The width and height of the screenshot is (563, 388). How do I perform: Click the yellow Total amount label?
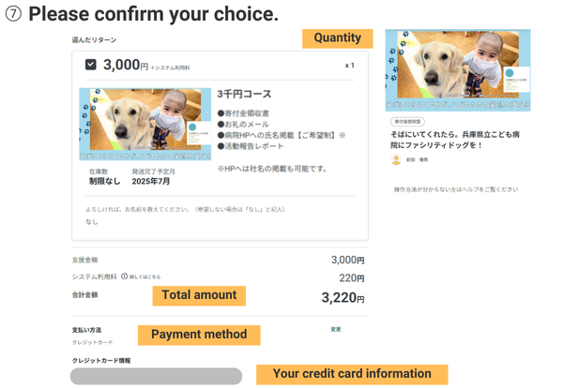[199, 295]
